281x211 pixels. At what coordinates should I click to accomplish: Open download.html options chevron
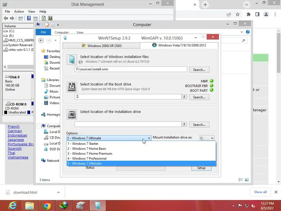58,192
